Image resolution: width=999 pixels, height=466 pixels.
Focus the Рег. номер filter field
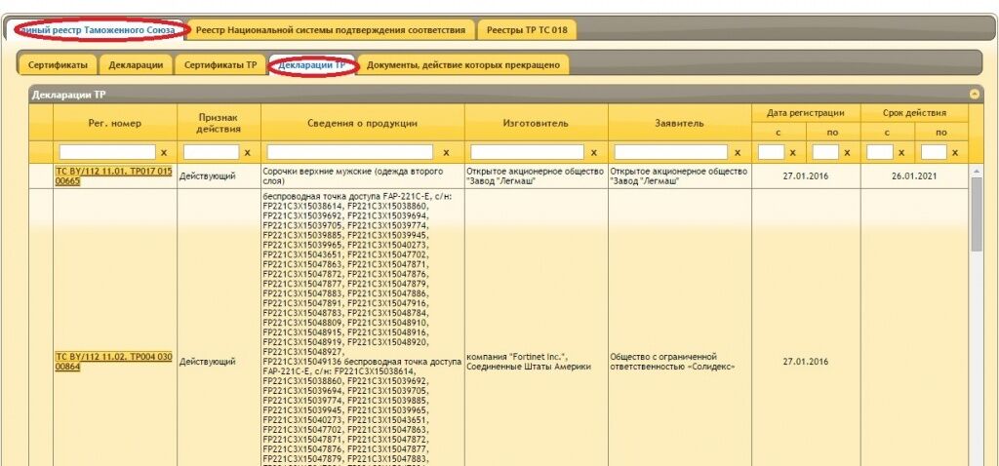coord(107,152)
